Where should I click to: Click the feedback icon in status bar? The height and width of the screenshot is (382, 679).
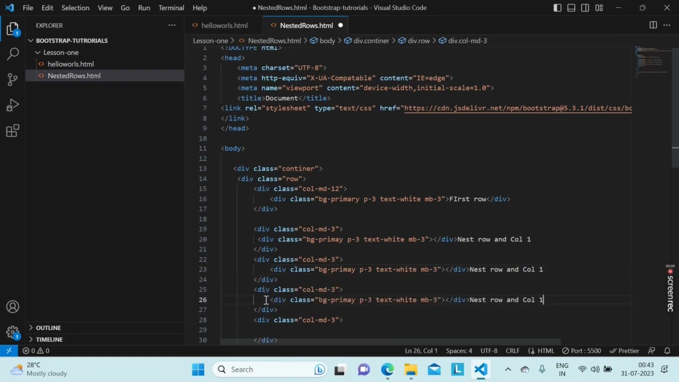[x=652, y=351]
